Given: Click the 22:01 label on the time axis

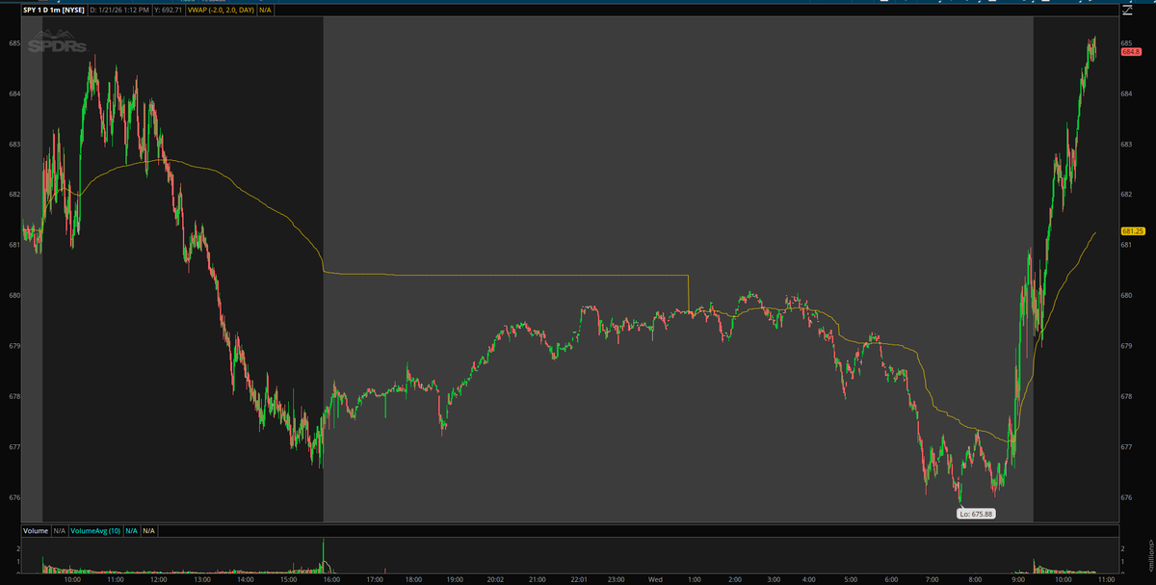Looking at the screenshot, I should pyautogui.click(x=579, y=580).
